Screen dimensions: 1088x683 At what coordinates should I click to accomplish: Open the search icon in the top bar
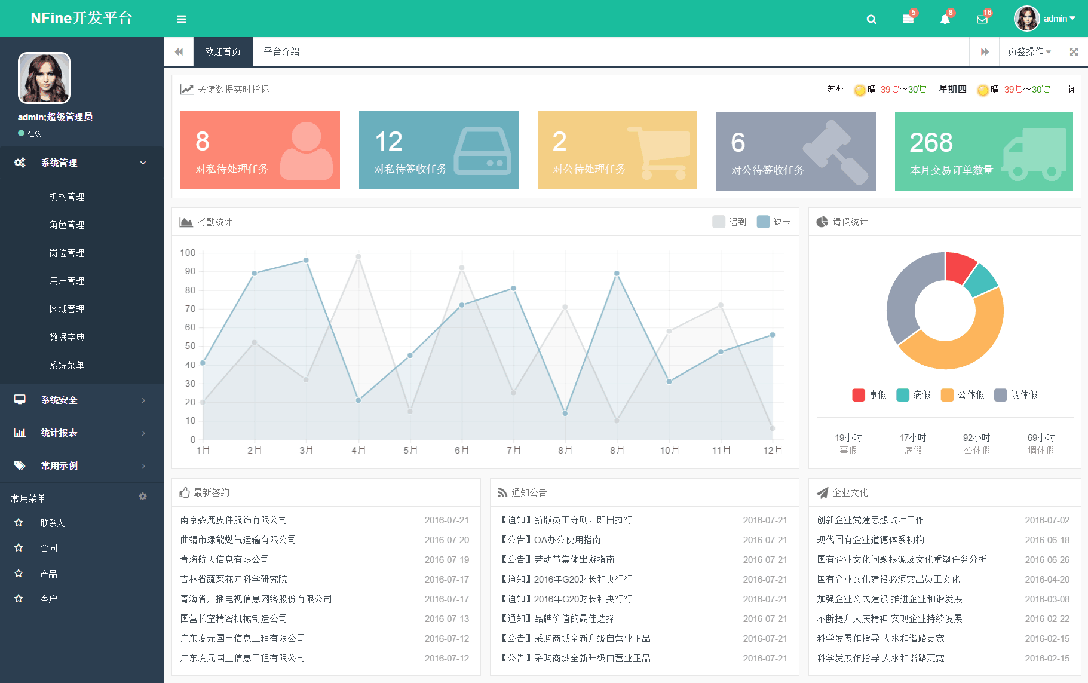pos(871,19)
